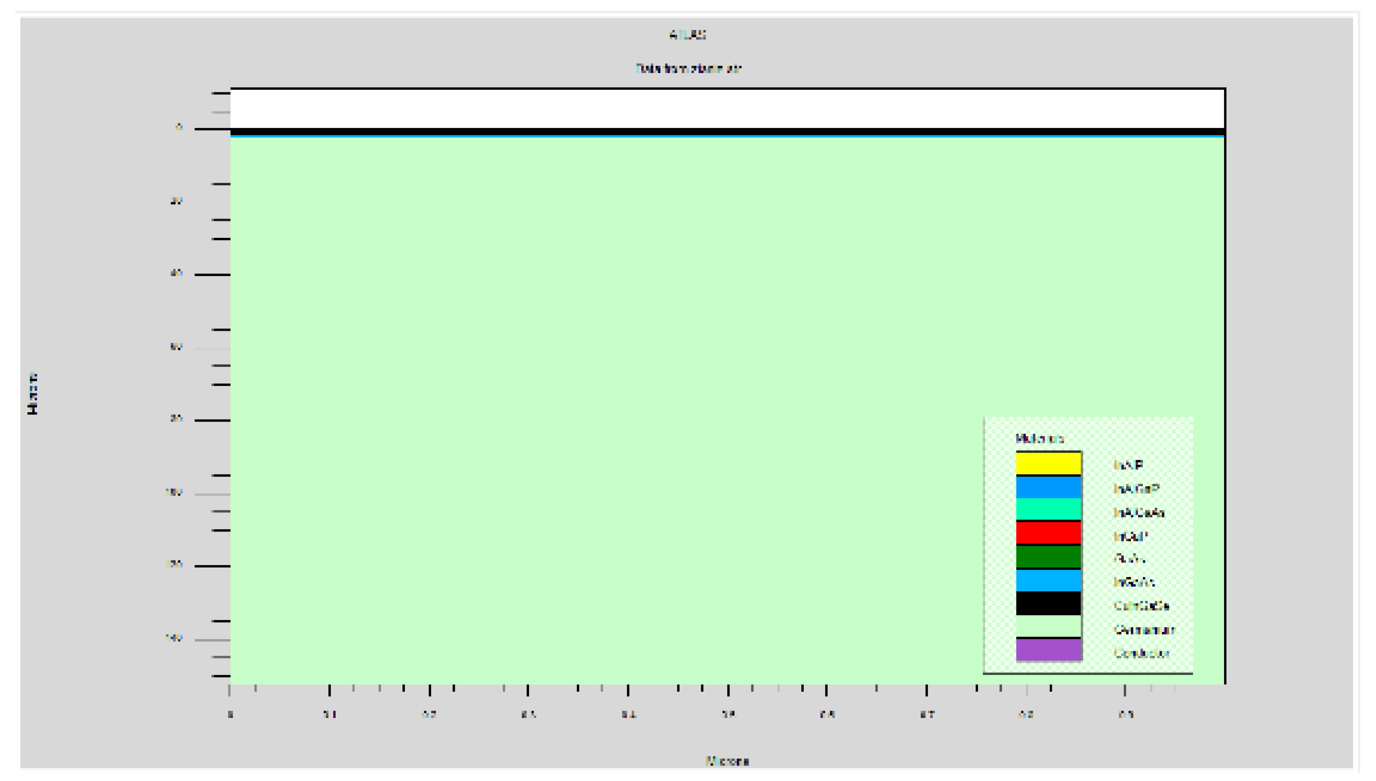Click the blue InAlGaP legend swatch
The height and width of the screenshot is (781, 1376).
[1048, 488]
